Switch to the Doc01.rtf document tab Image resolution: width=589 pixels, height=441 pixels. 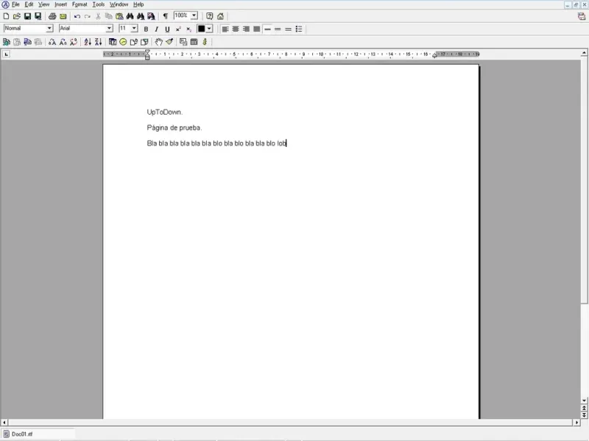point(38,434)
